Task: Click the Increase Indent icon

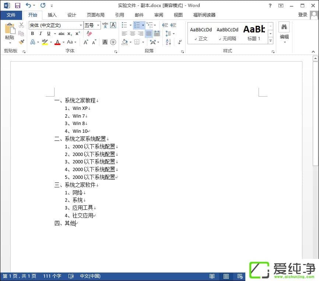Action: click(173, 25)
